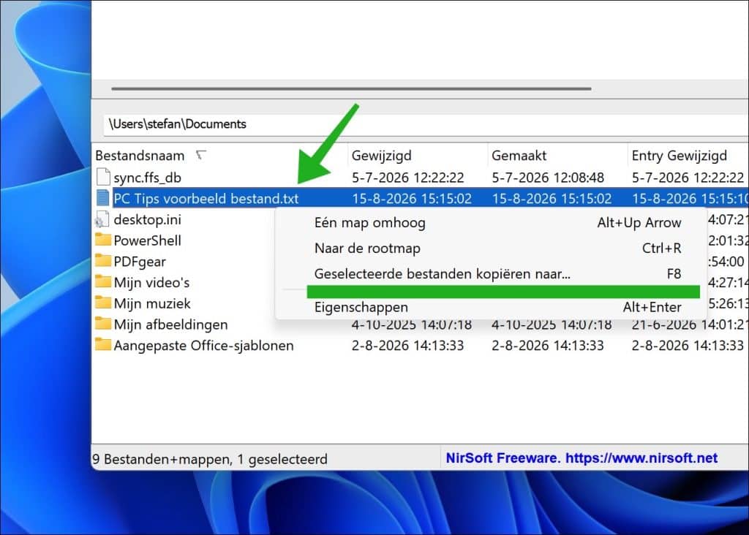The height and width of the screenshot is (535, 749).
Task: Sort by the Bestandsnaam column header
Action: tap(140, 156)
